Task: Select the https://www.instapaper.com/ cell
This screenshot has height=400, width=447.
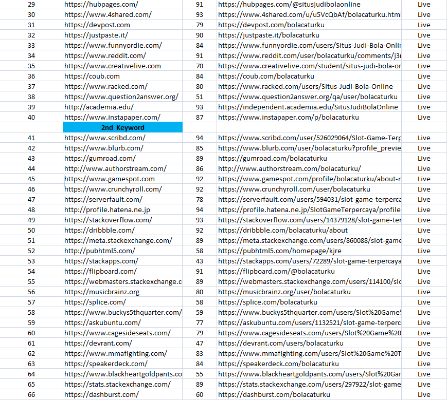Action: (x=122, y=117)
